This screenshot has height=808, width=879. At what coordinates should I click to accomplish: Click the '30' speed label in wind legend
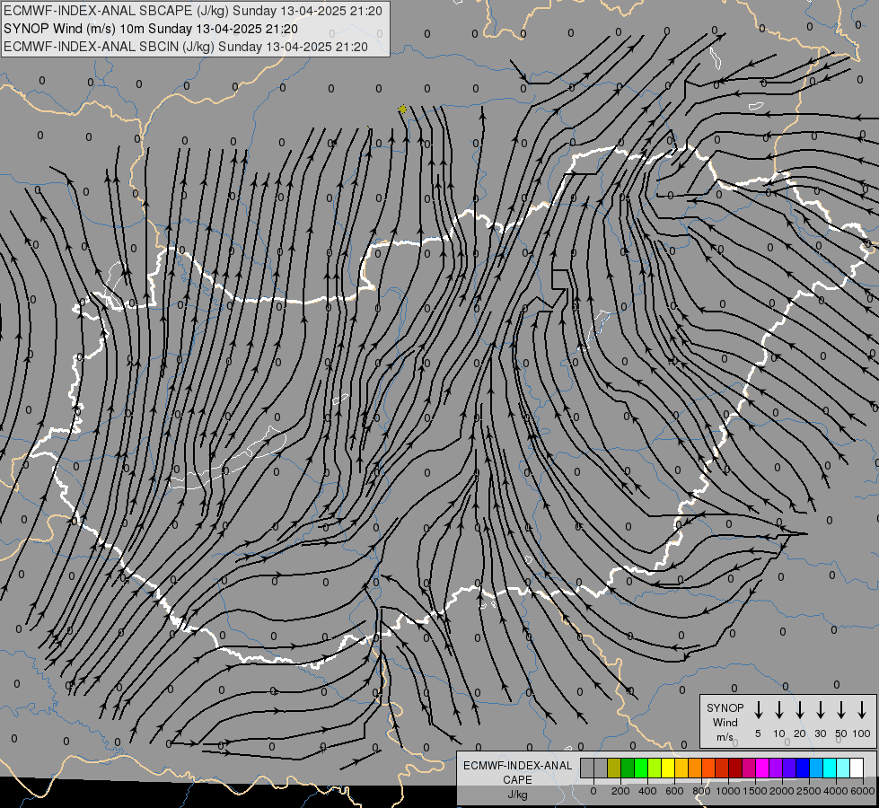coord(820,733)
